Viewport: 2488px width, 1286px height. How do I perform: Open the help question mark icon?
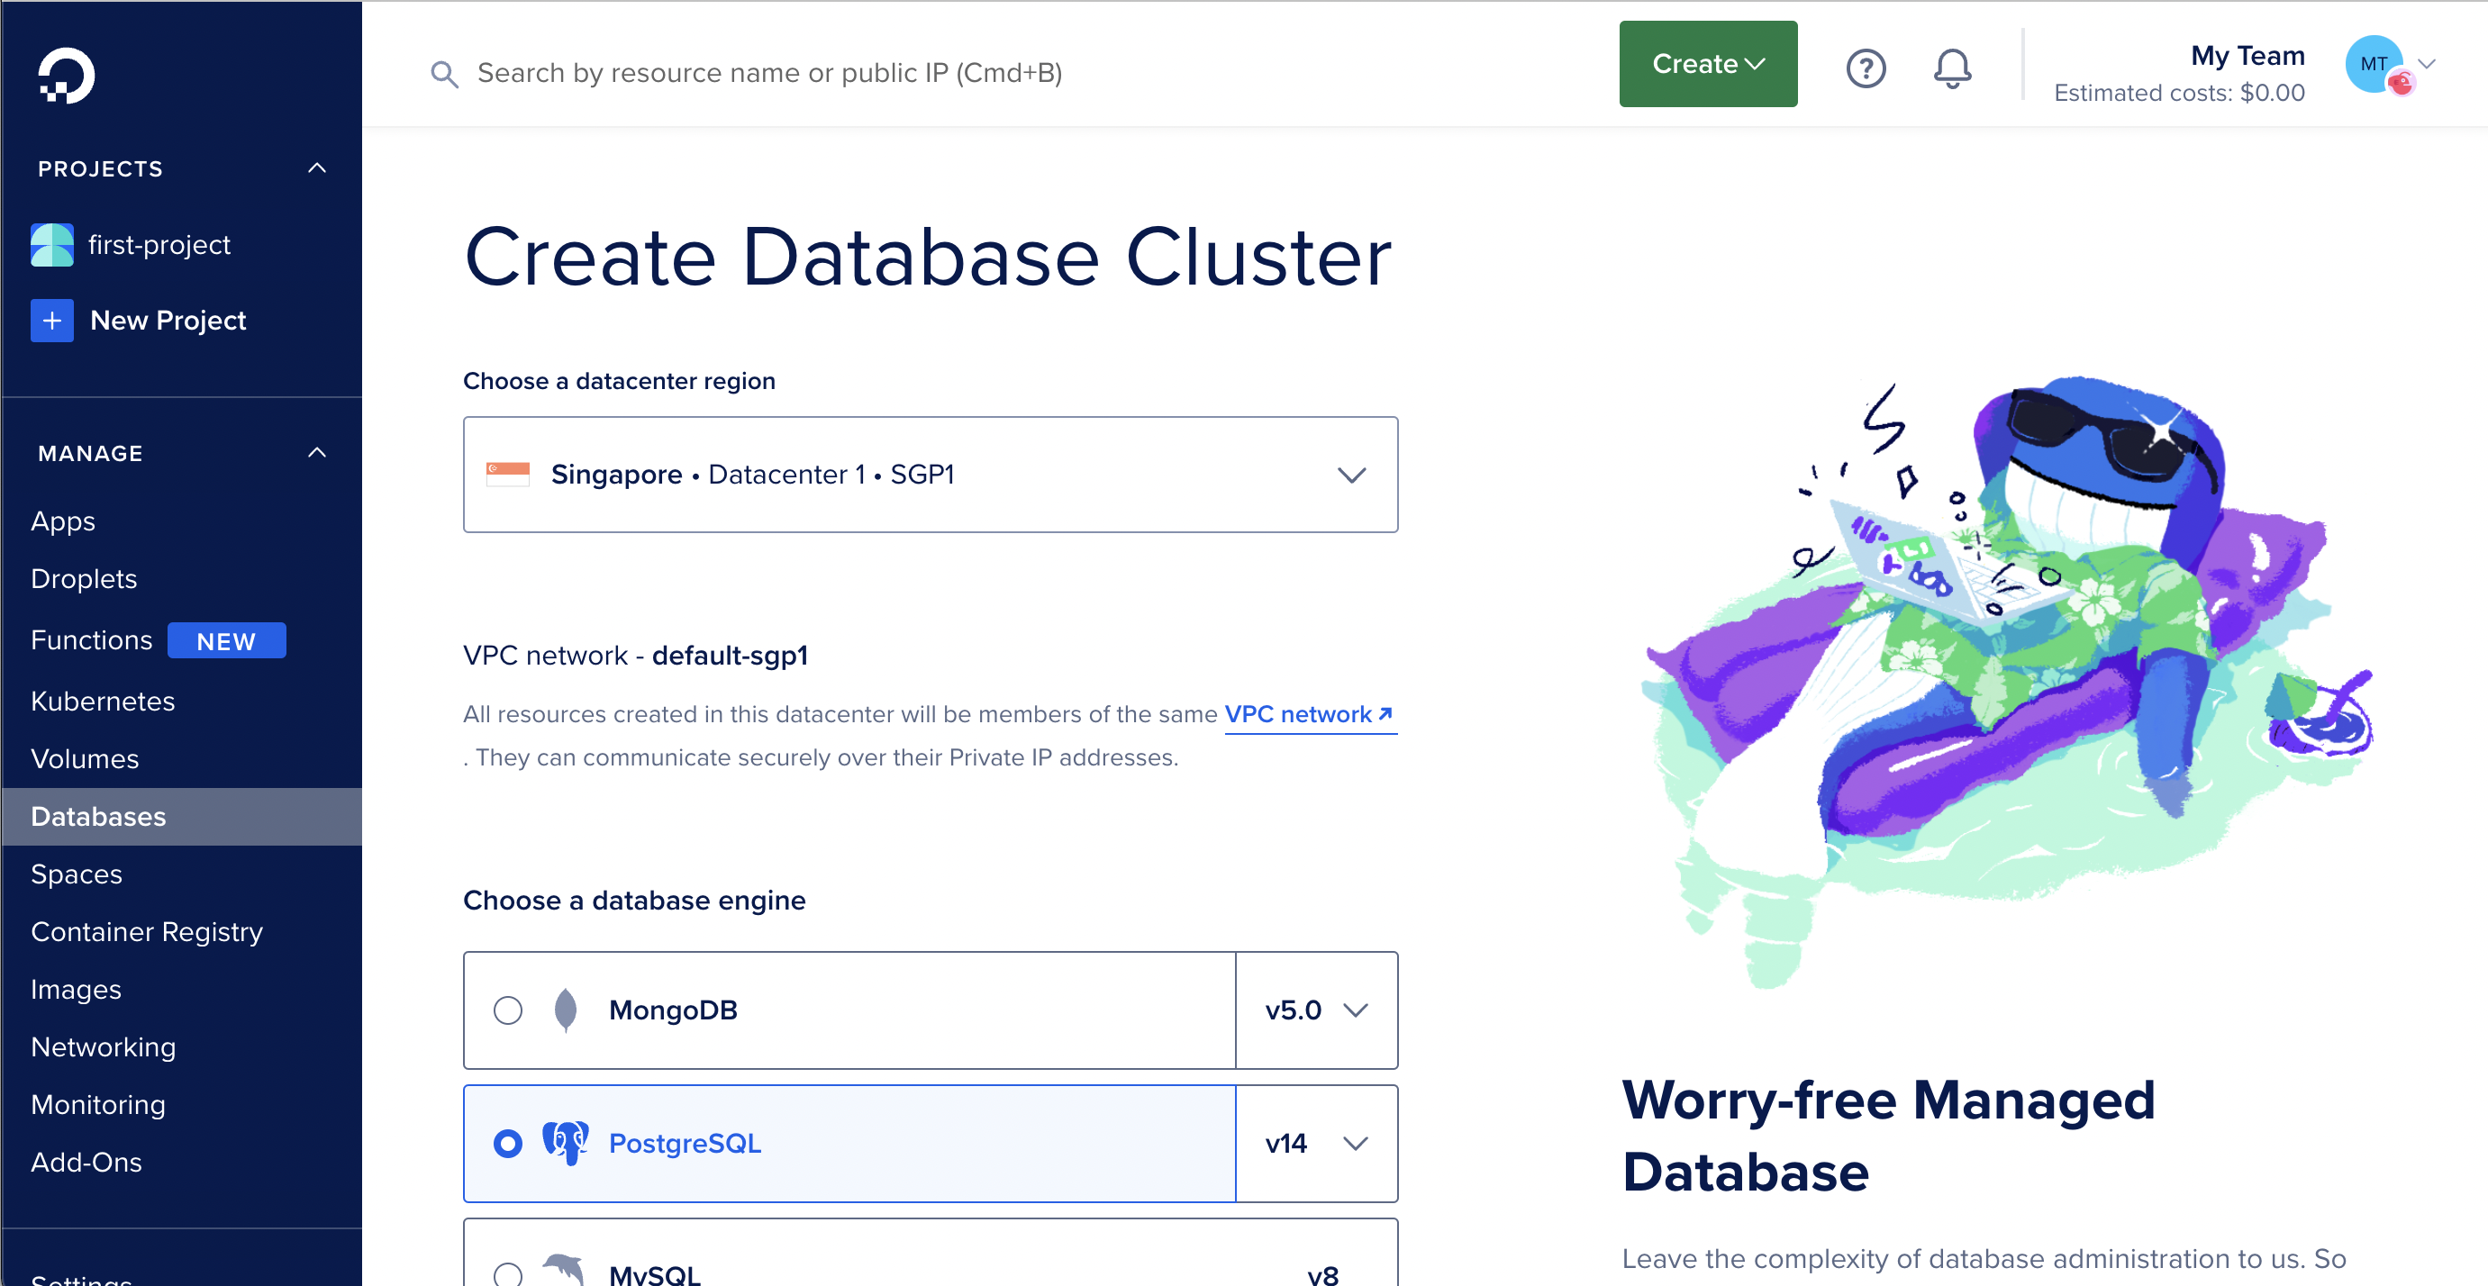tap(1865, 68)
